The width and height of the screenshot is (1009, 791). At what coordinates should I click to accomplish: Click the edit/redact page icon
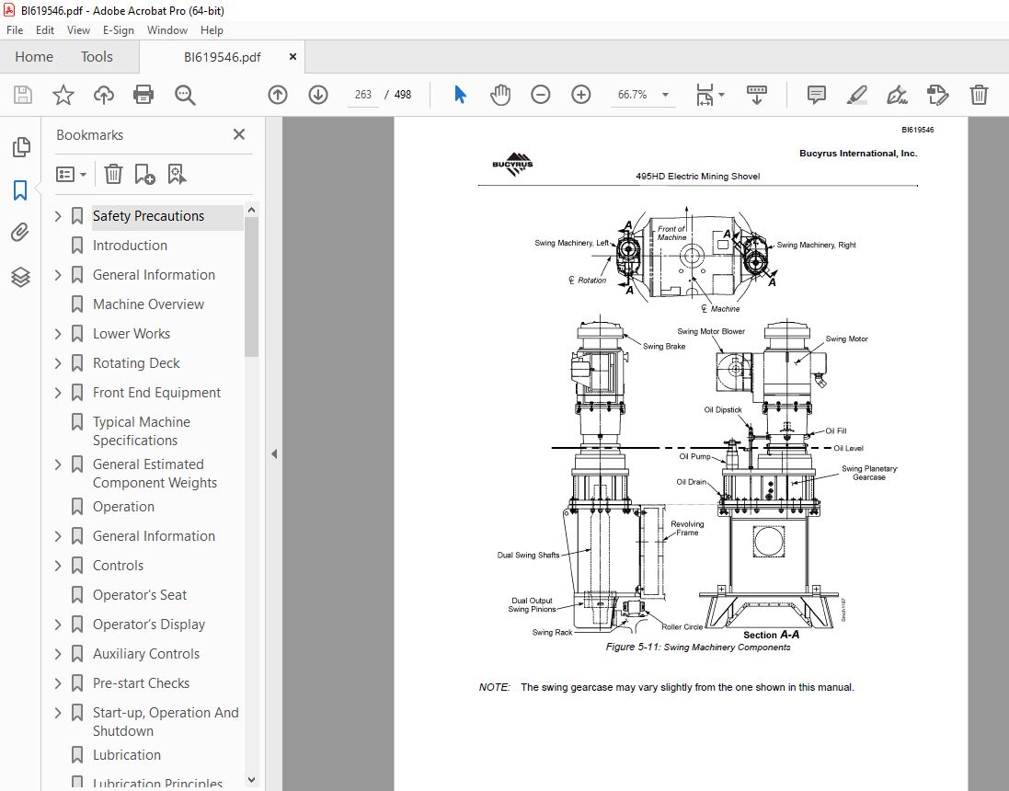(x=937, y=95)
